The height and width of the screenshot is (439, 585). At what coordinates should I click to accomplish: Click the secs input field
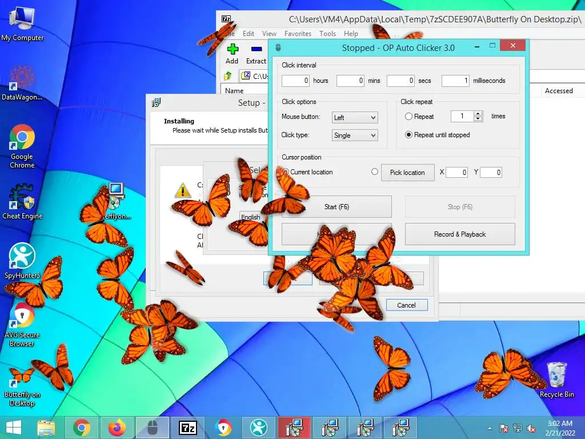click(x=400, y=81)
